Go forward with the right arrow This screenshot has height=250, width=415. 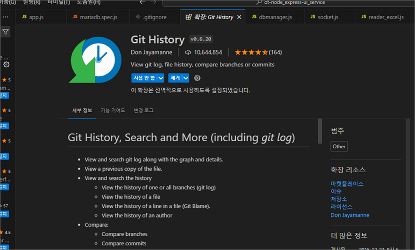click(153, 2)
